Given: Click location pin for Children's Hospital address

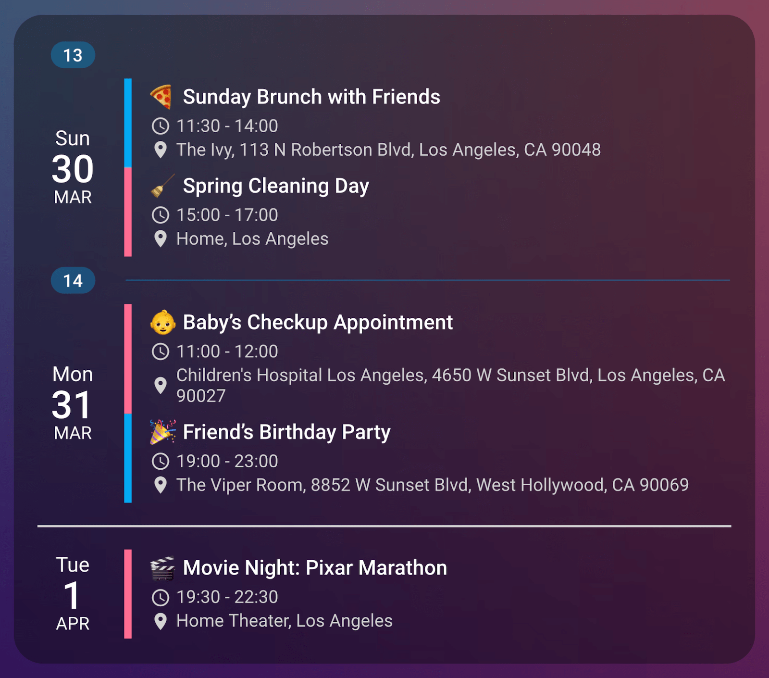Looking at the screenshot, I should 161,385.
